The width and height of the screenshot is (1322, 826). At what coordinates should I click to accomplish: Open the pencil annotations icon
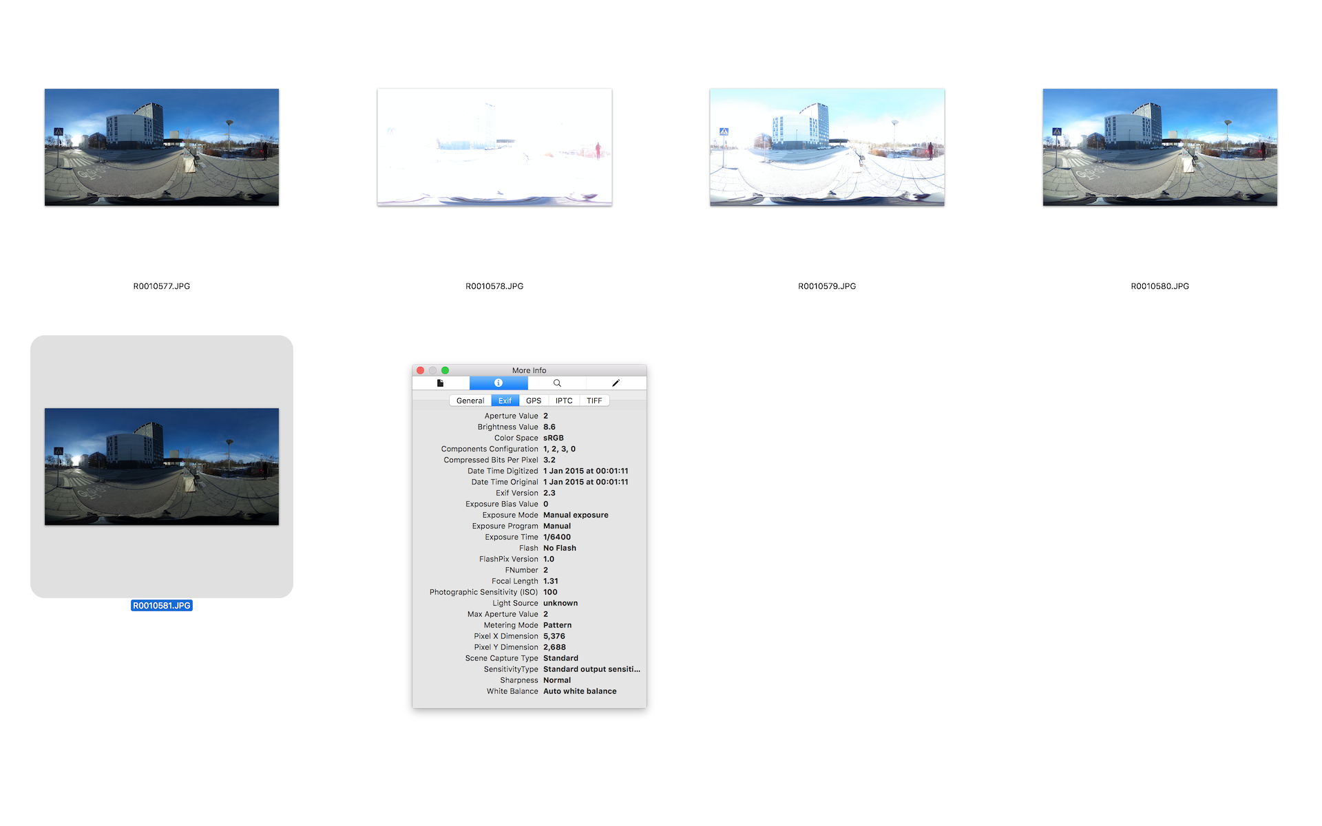616,383
